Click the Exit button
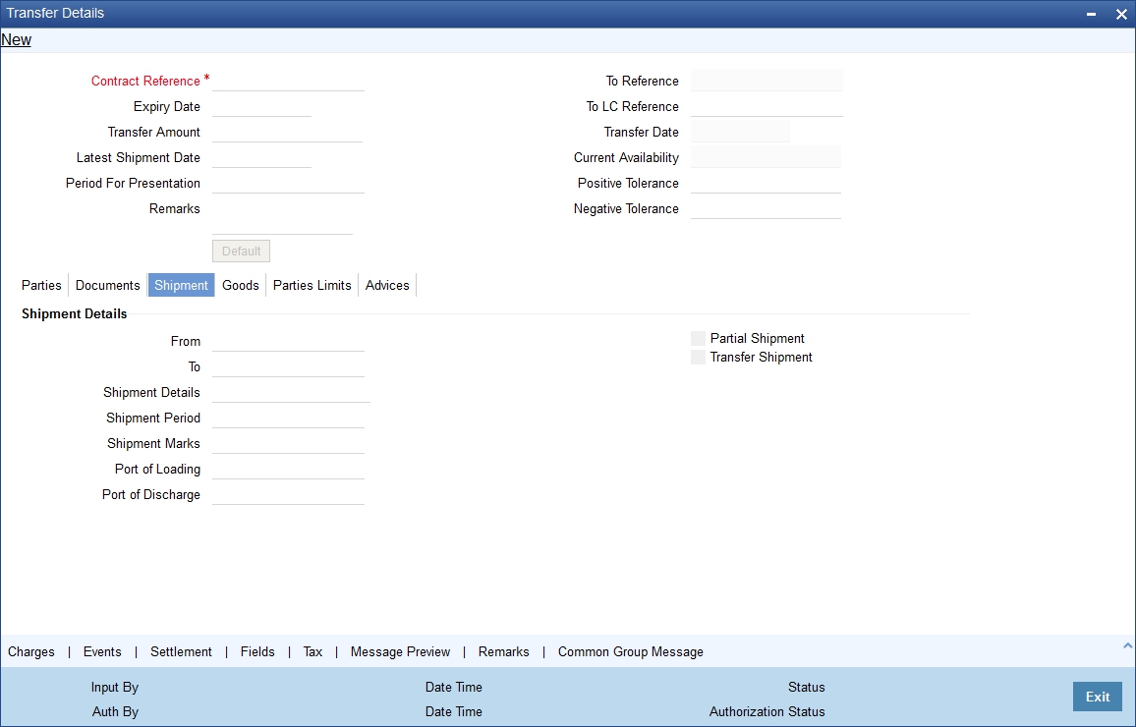 1097,697
